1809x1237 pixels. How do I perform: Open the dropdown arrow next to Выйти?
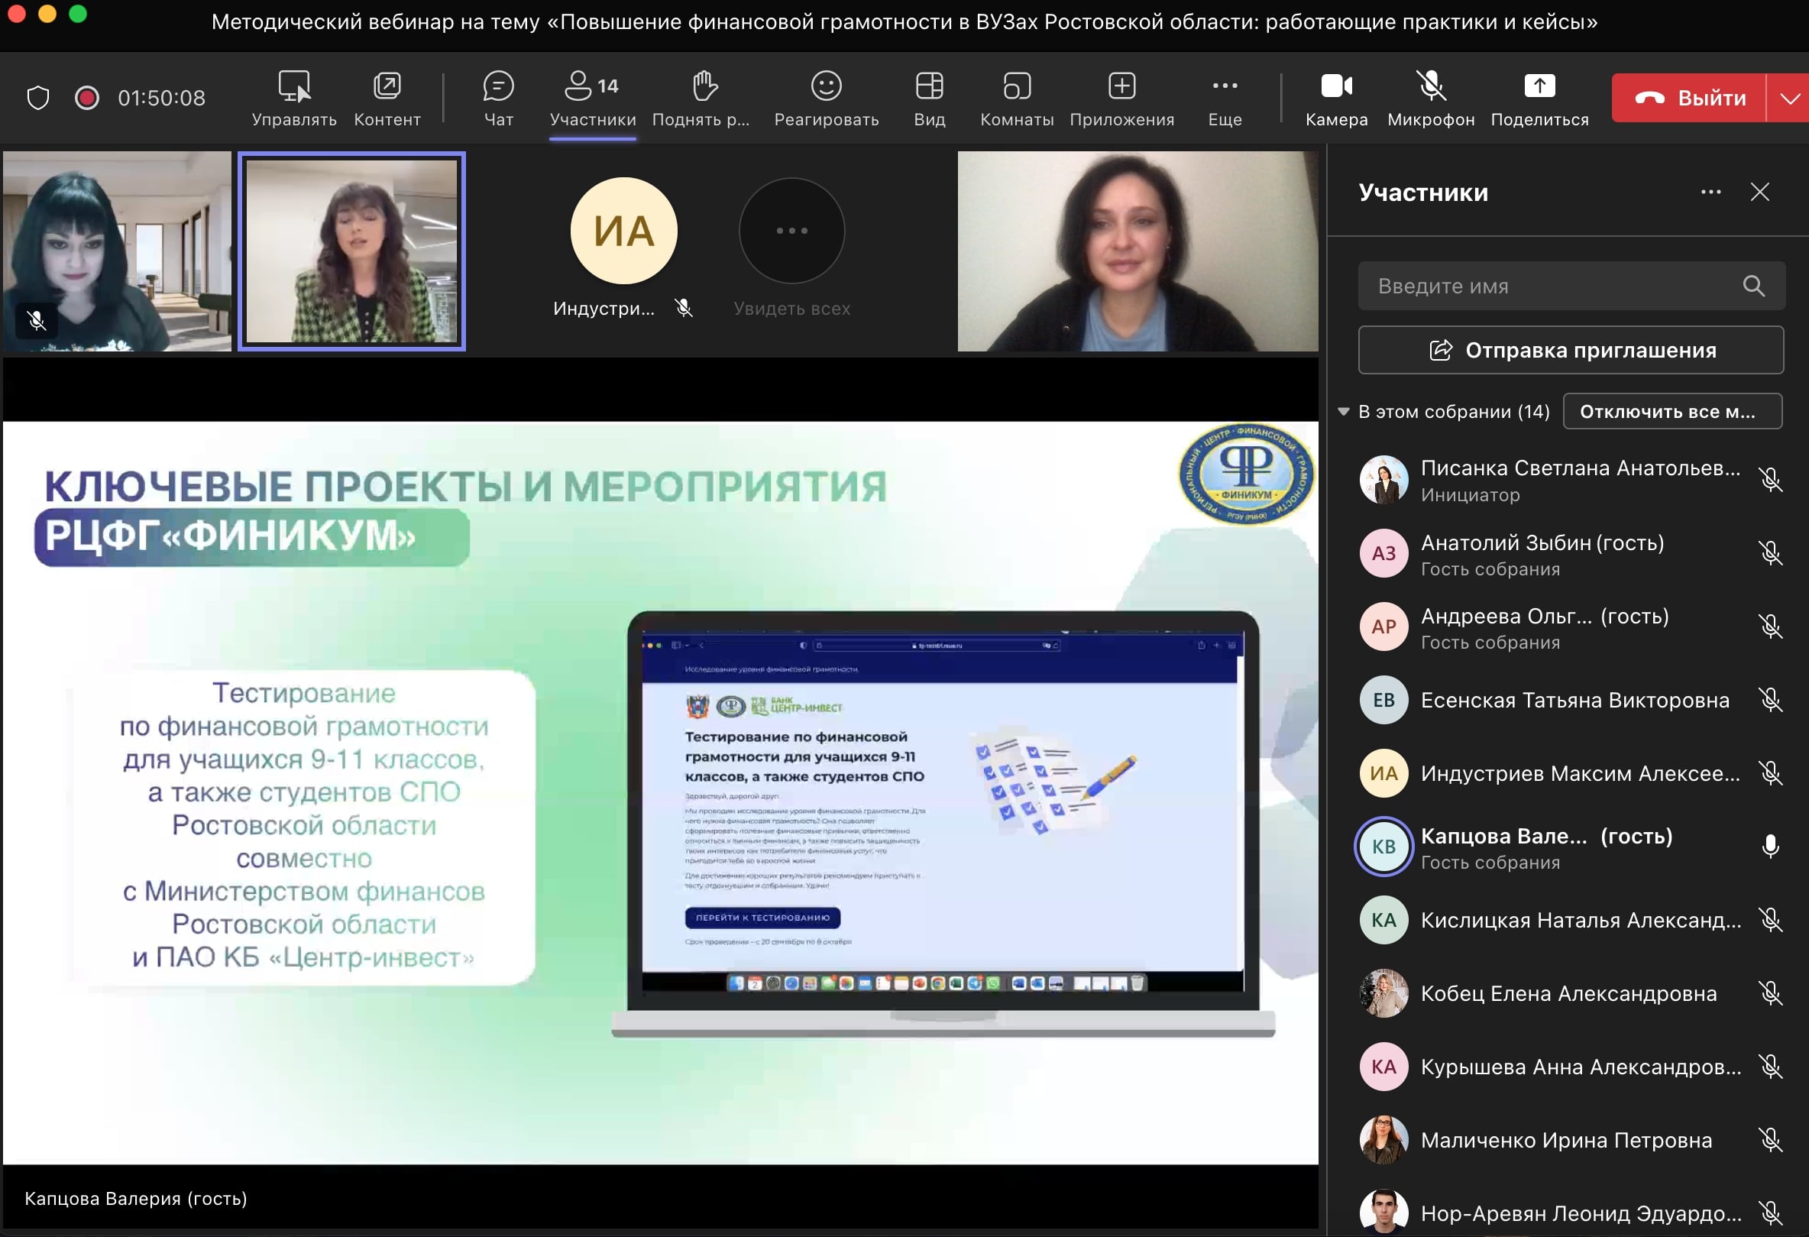click(x=1789, y=98)
